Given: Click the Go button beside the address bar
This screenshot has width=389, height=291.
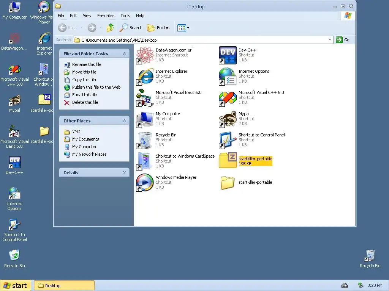Looking at the screenshot, I should [x=343, y=40].
